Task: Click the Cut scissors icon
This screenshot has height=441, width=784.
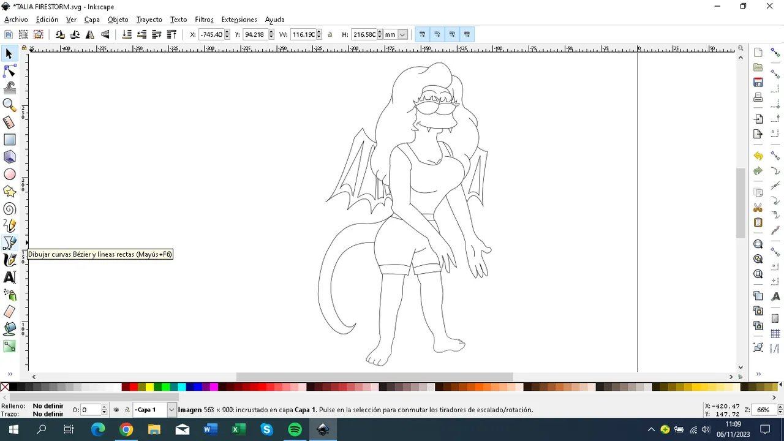Action: tap(758, 208)
